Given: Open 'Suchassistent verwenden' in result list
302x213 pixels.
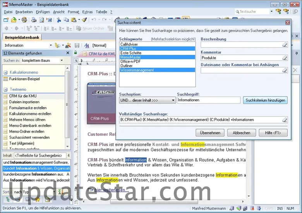Looking at the screenshot, I should 29,138.
